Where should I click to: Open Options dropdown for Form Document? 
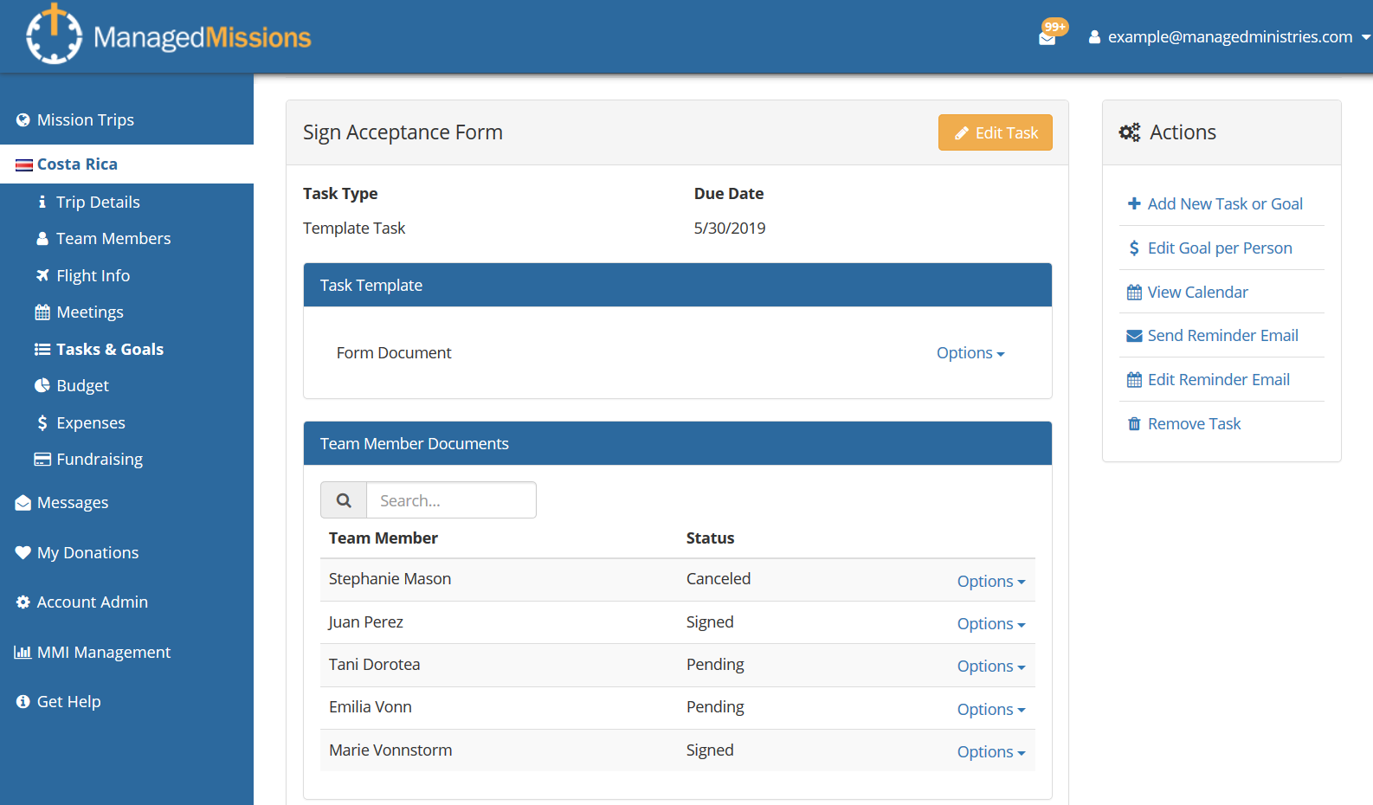970,353
